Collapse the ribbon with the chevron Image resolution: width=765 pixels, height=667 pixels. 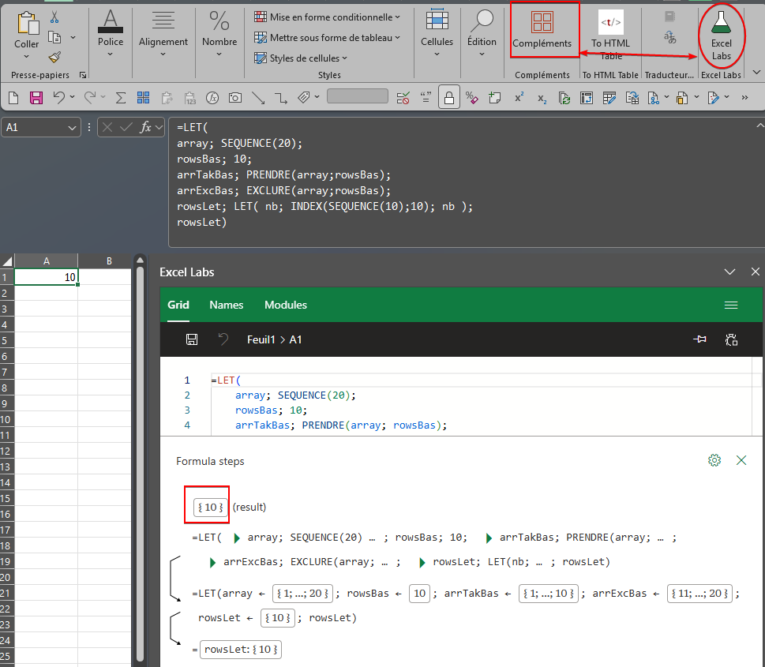pyautogui.click(x=756, y=72)
